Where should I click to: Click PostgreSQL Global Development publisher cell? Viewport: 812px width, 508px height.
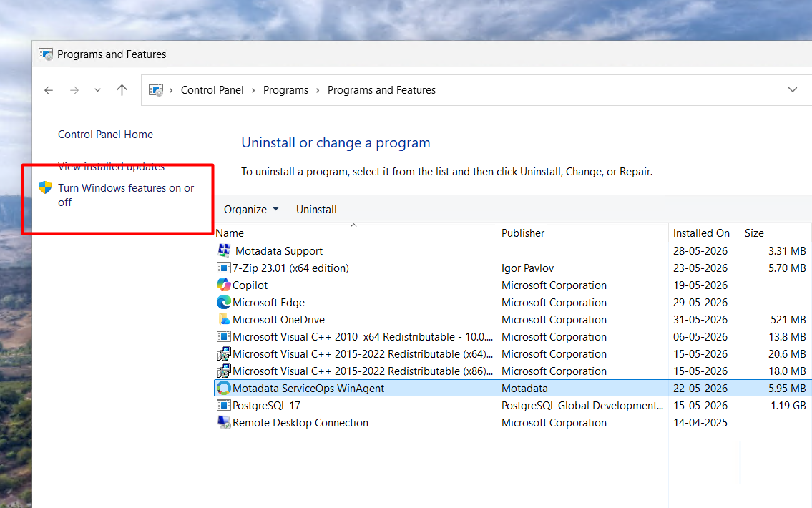(x=582, y=406)
